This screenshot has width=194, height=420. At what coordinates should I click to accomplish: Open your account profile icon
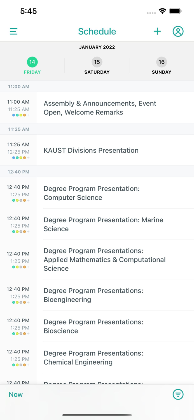point(178,31)
